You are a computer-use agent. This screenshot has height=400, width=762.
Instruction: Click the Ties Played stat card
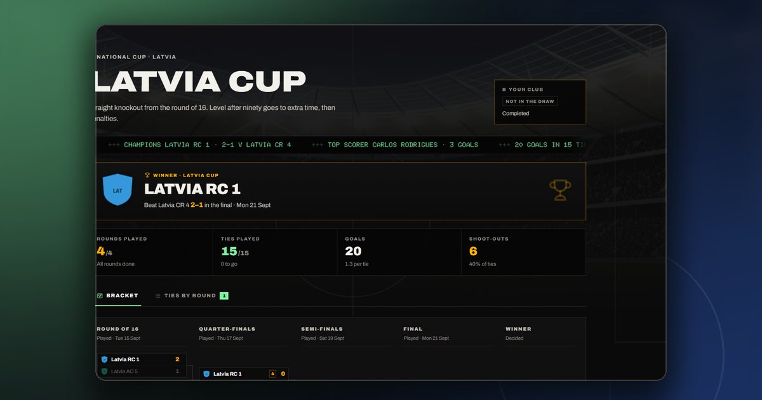coord(275,252)
